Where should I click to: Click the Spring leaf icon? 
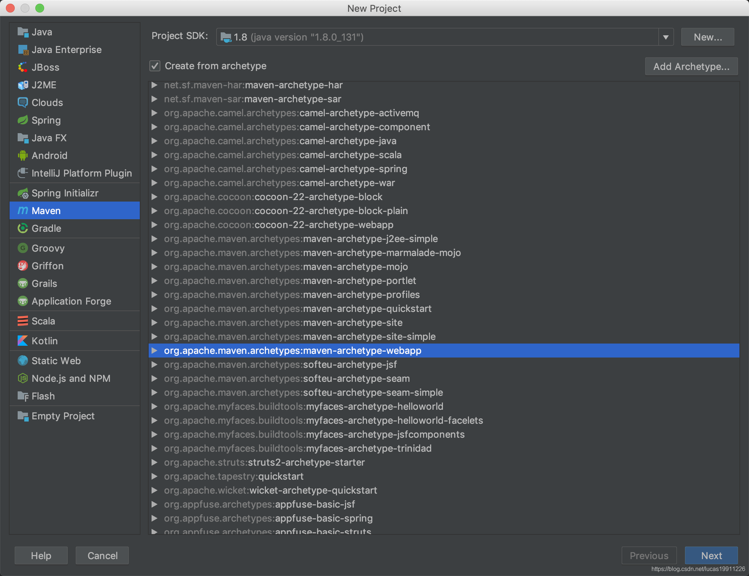pos(23,121)
